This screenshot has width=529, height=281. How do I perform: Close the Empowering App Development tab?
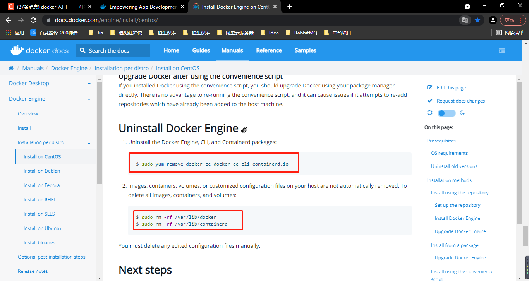tap(182, 7)
